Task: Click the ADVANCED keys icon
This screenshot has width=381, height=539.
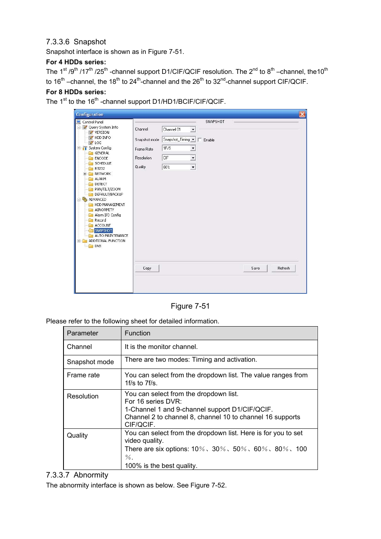Action: [85, 199]
